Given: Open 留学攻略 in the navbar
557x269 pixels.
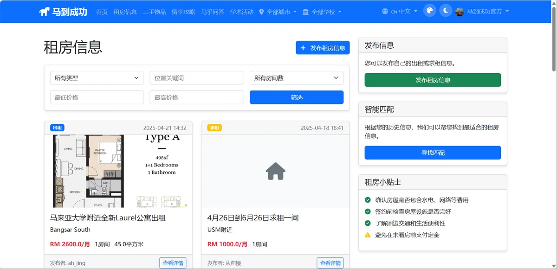Looking at the screenshot, I should pyautogui.click(x=183, y=12).
